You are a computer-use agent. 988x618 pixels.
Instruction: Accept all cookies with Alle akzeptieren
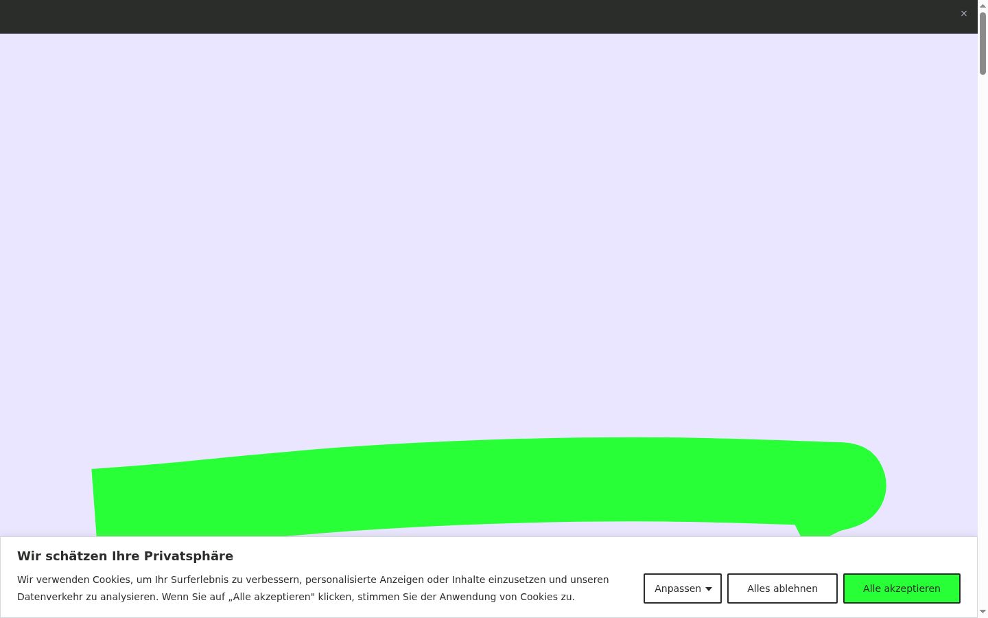(902, 588)
